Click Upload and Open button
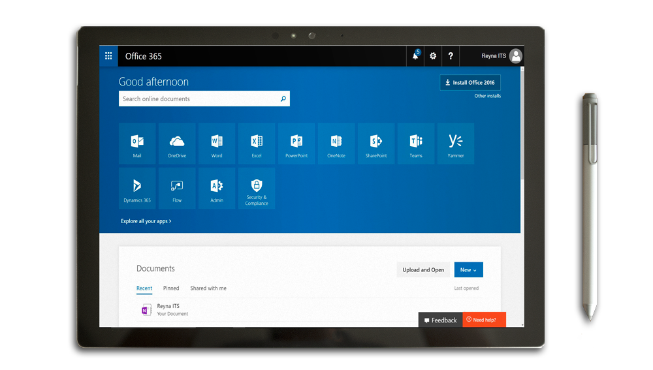 tap(423, 270)
